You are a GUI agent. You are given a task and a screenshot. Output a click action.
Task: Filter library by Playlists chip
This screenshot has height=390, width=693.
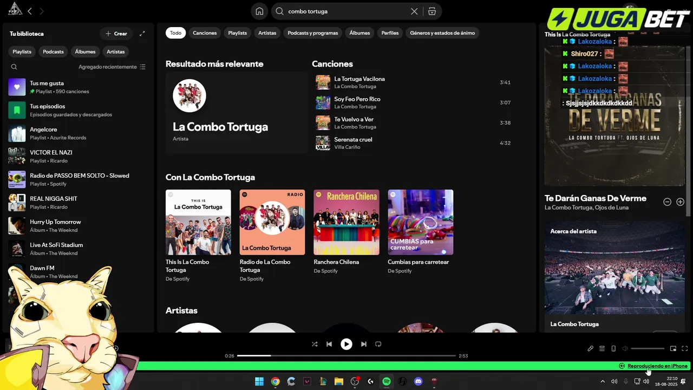coord(22,51)
